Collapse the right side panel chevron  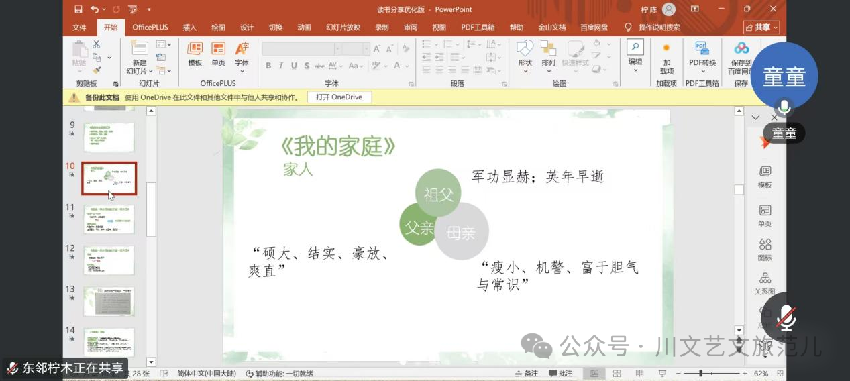755,117
